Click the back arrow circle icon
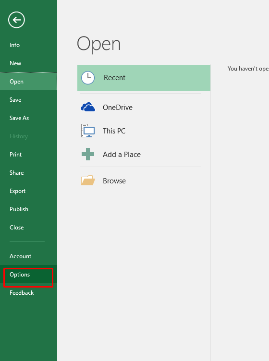Viewport: 269px width, 361px height. [x=16, y=20]
